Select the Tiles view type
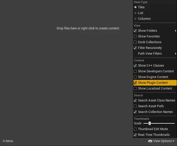Screen dimensions: 177x146 [135, 7]
